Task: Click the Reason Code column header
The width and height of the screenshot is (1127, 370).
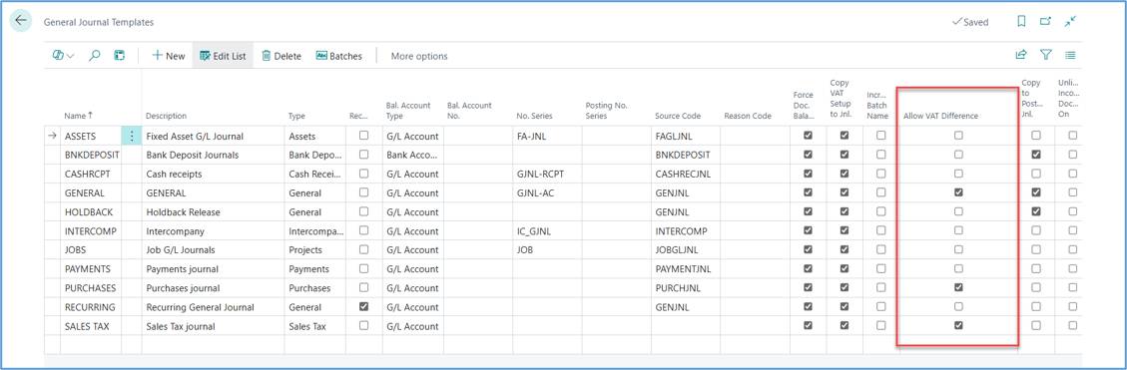Action: 748,116
